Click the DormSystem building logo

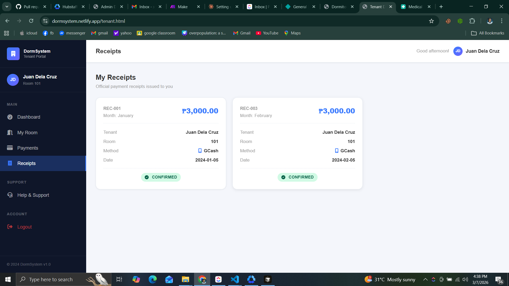[x=13, y=53]
